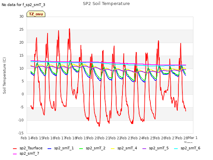Click the 'No data for f_sp2_smT_3' message
Image resolution: width=213 pixels, height=160 pixels.
(23, 5)
